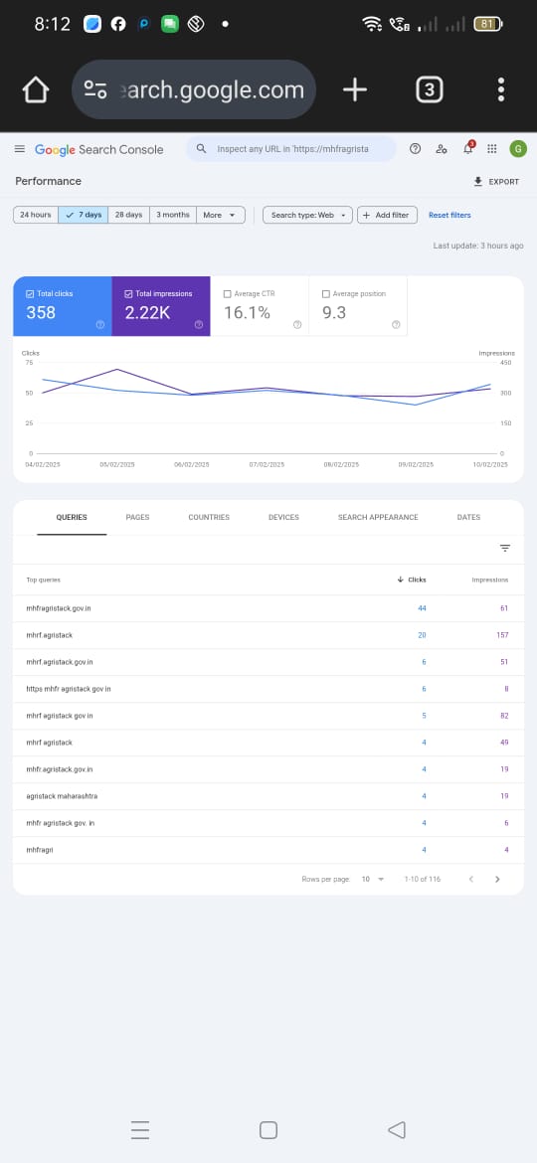
Task: Toggle the Total clicks checkbox
Action: pos(30,293)
